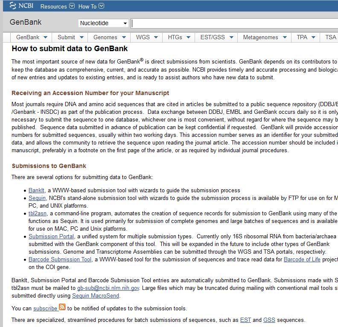Open the Nucleotide database selector
The width and height of the screenshot is (338, 327).
point(103,23)
